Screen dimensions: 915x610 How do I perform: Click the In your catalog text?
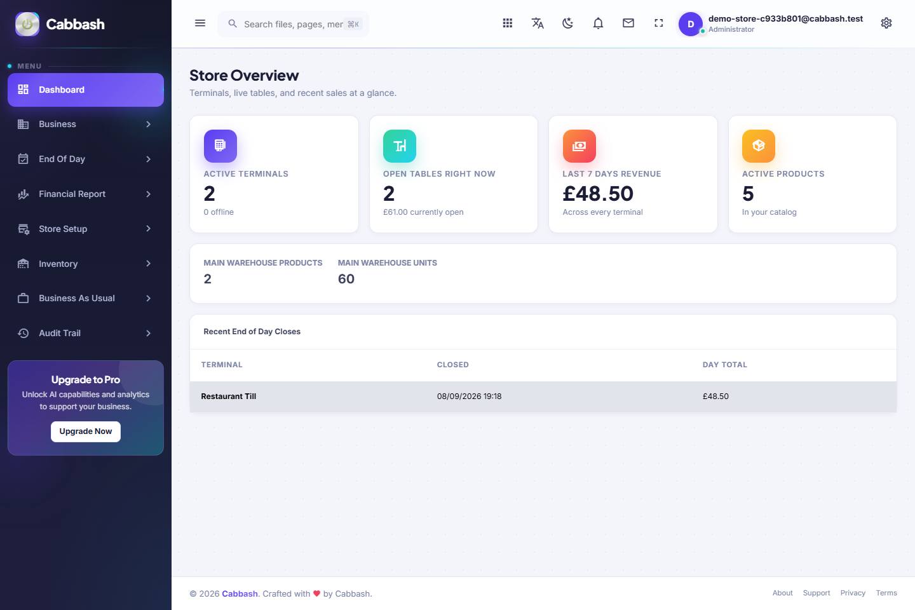(769, 212)
